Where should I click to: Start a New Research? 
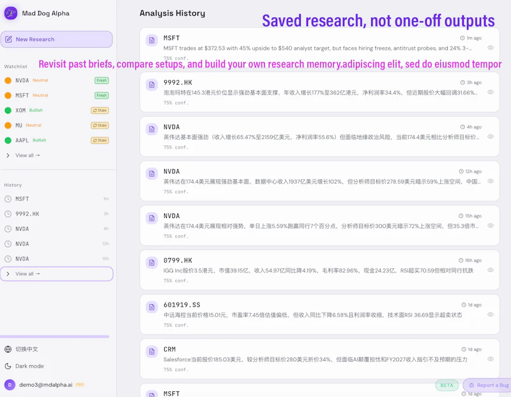pos(56,40)
